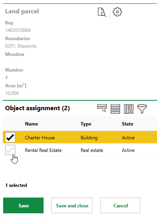157x218 pixels.
Task: Select the Charter House row name
Action: [40, 138]
